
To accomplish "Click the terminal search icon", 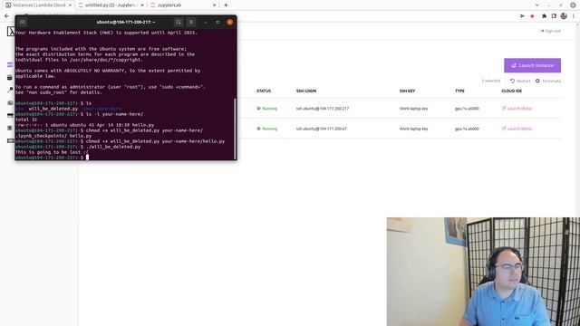I will (x=179, y=22).
